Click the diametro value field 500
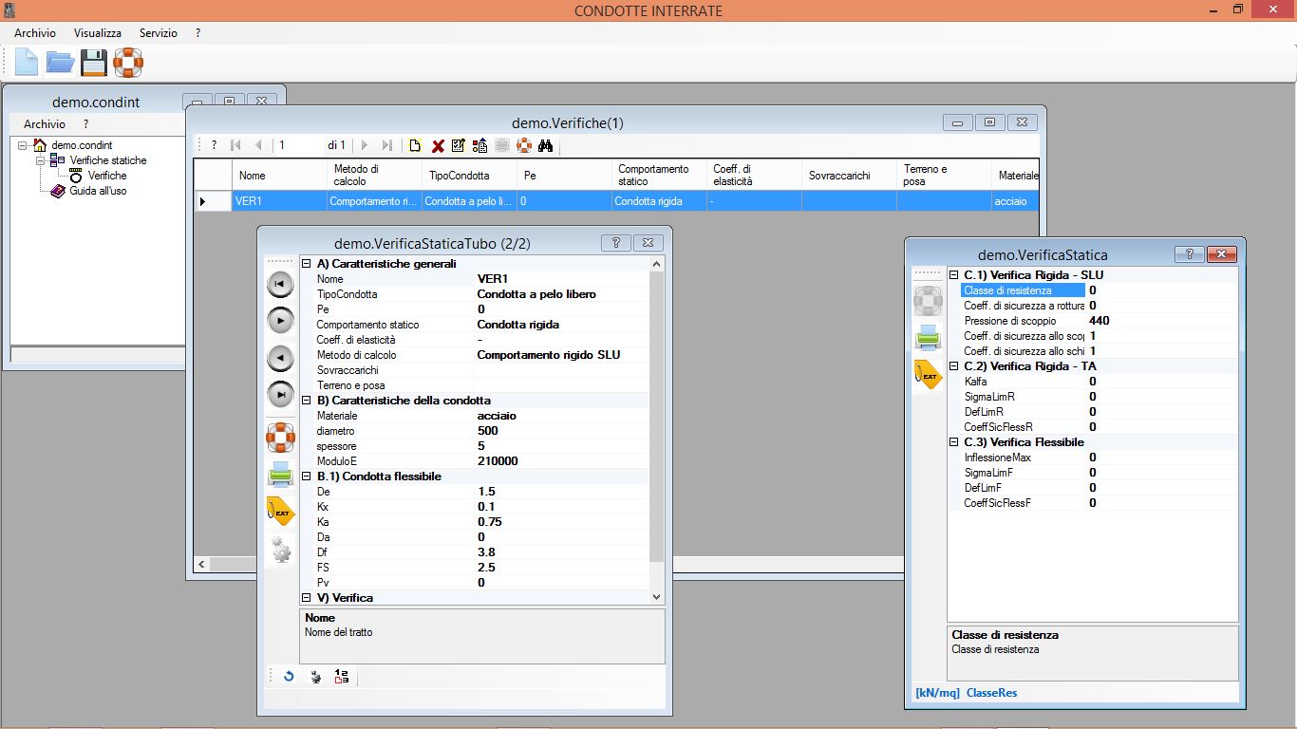The height and width of the screenshot is (729, 1297). pyautogui.click(x=562, y=431)
